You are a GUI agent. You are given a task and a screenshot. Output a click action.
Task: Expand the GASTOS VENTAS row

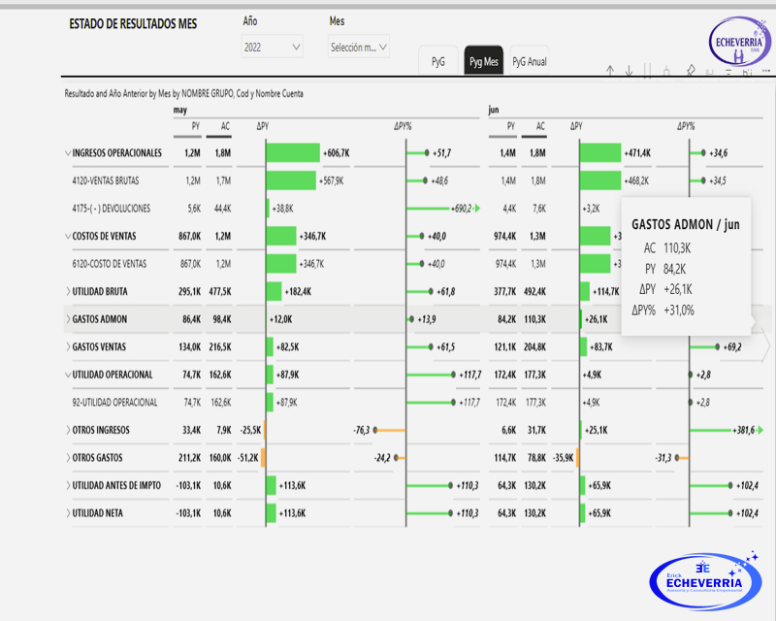(x=67, y=346)
